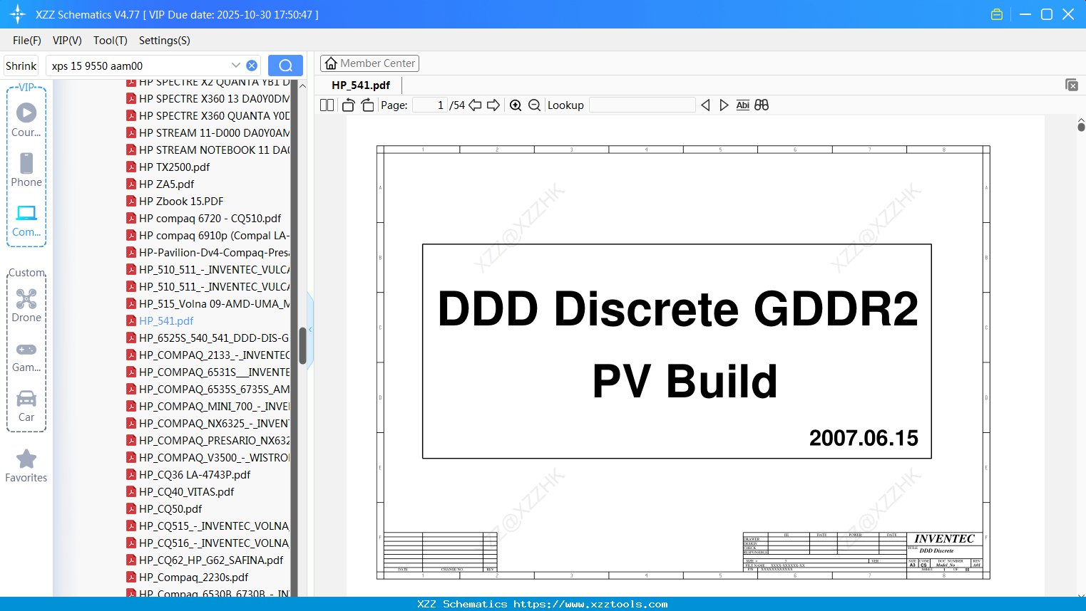Open Favorites star in sidebar
The width and height of the screenshot is (1086, 611).
(26, 466)
